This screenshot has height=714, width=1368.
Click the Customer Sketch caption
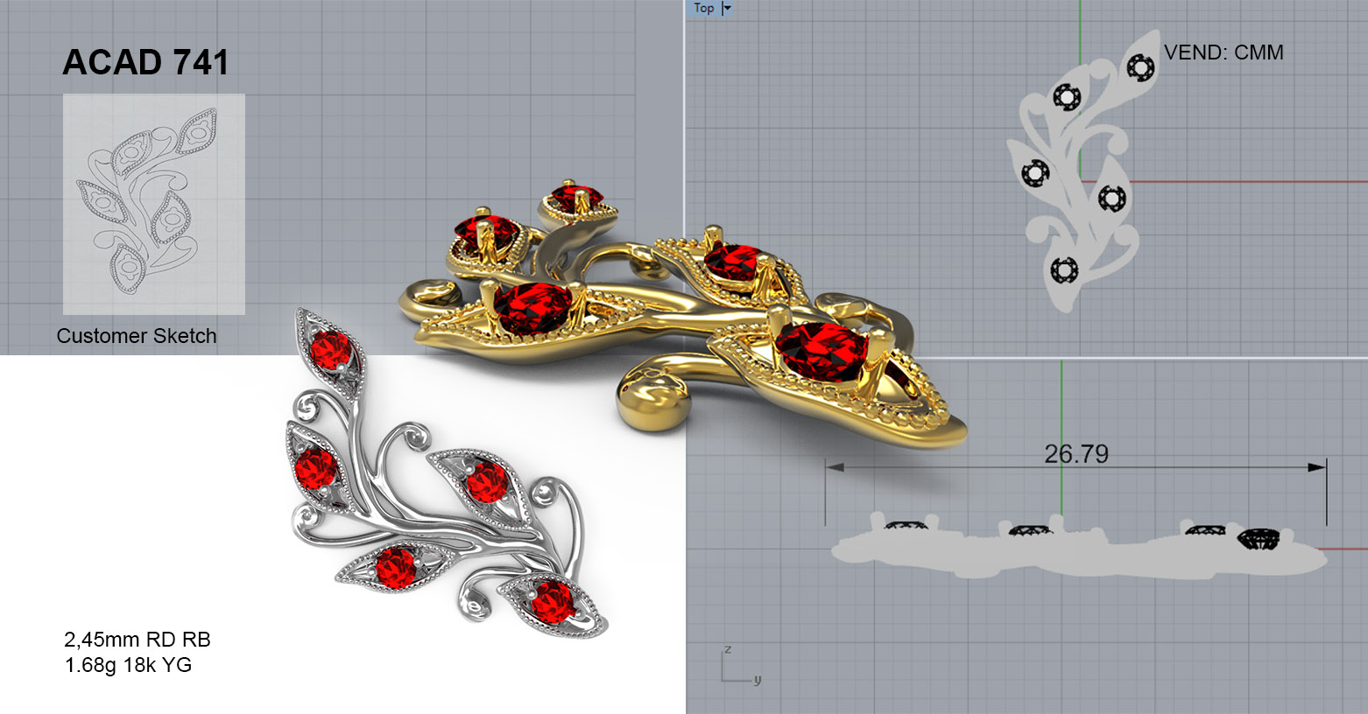coord(137,336)
